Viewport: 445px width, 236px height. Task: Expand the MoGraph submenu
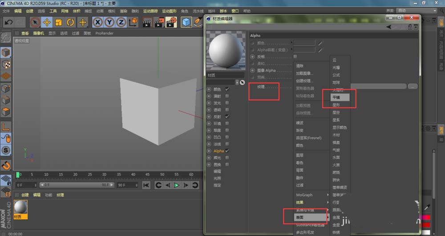coord(311,195)
